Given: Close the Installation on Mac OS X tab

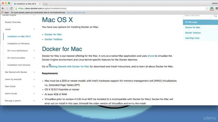Looking at the screenshot, I should pos(40,4).
